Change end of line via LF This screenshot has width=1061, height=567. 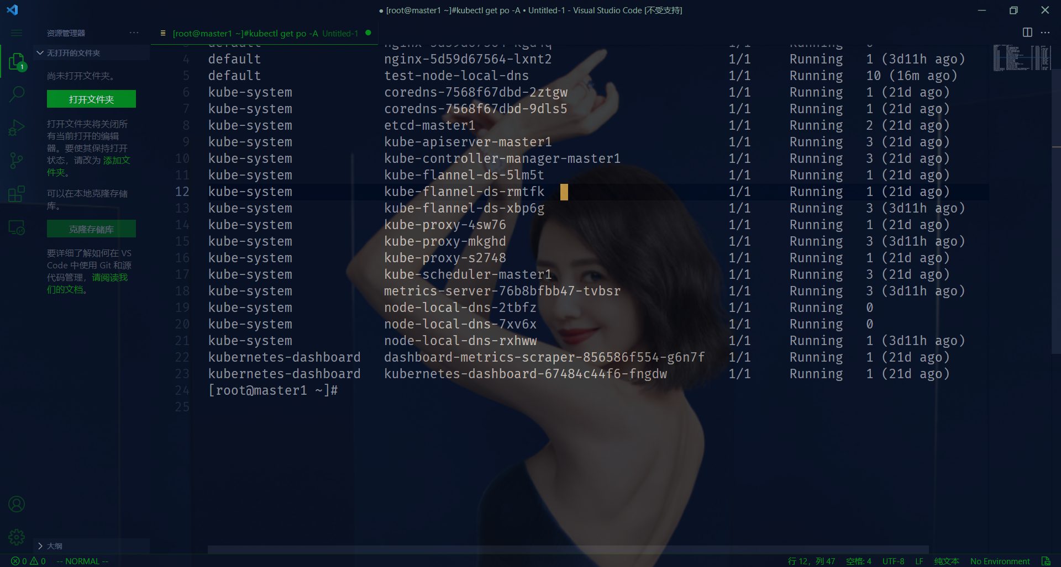(x=919, y=561)
